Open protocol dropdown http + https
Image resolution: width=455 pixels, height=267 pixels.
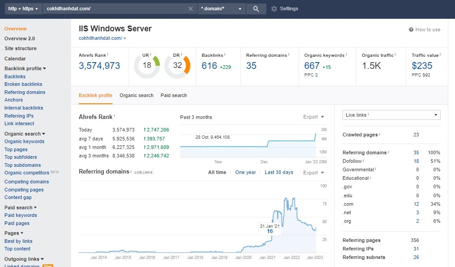tap(24, 8)
